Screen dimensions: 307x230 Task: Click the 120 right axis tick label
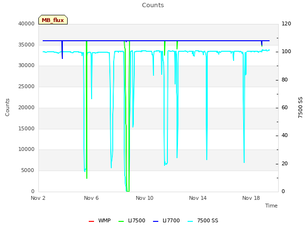coord(286,23)
